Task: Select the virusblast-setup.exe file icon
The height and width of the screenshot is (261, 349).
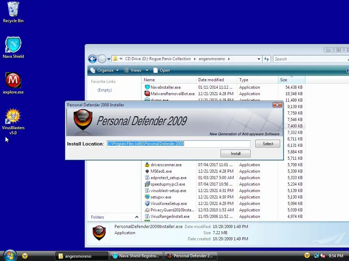Action: pos(147,190)
